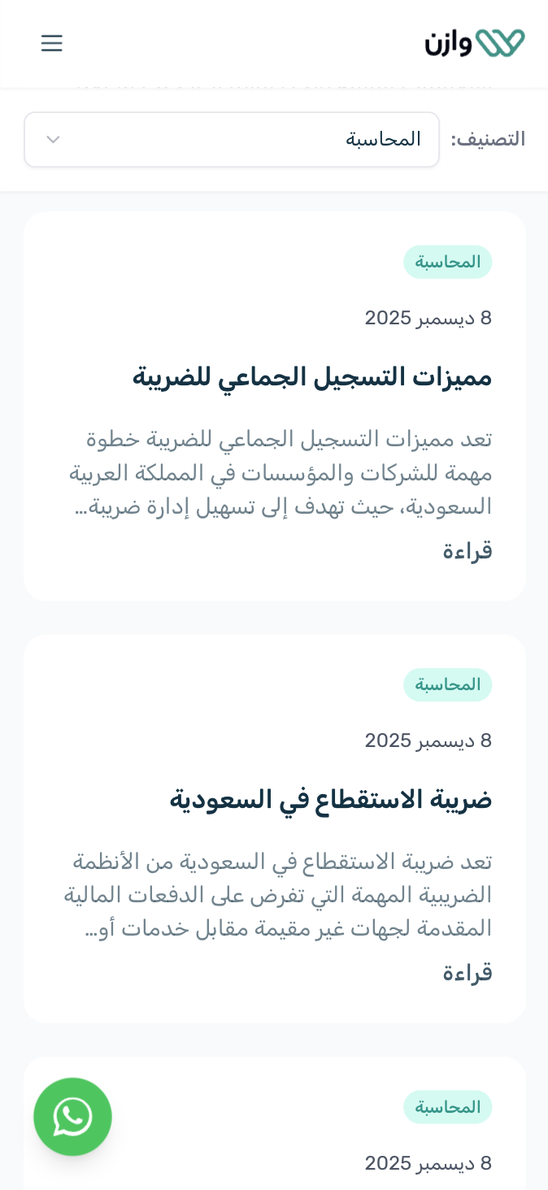548x1190 pixels.
Task: Open article مميزات التسجيل الجماعي للضريبة
Action: point(312,377)
